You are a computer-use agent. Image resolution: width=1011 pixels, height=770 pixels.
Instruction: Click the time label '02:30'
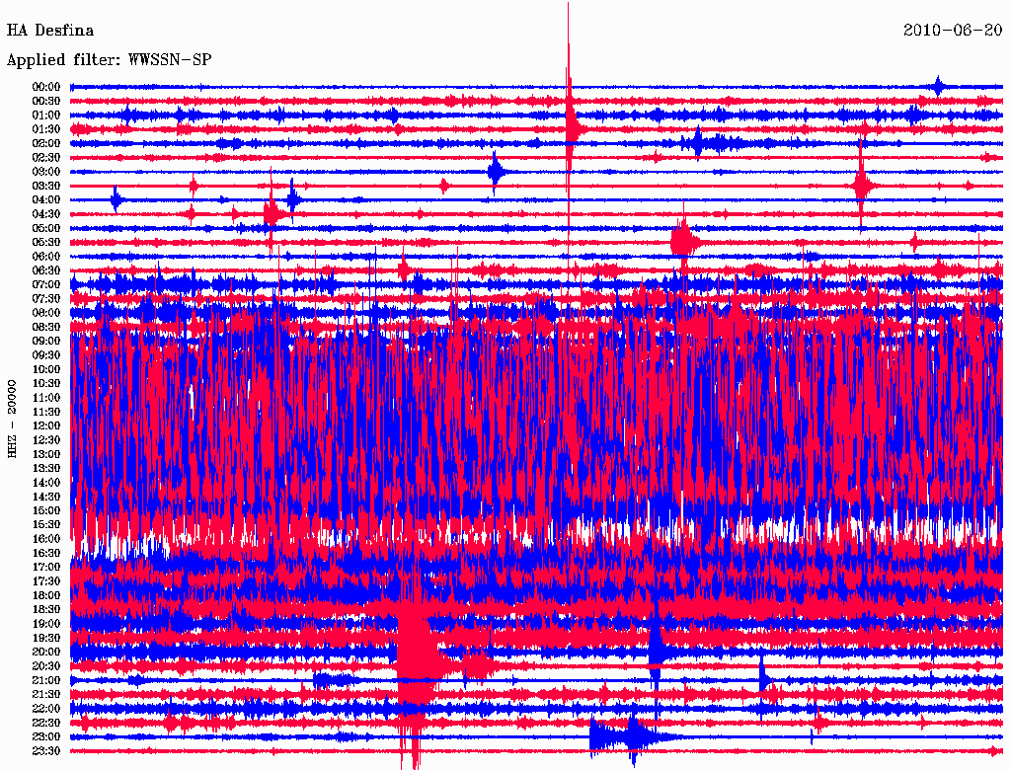point(46,157)
